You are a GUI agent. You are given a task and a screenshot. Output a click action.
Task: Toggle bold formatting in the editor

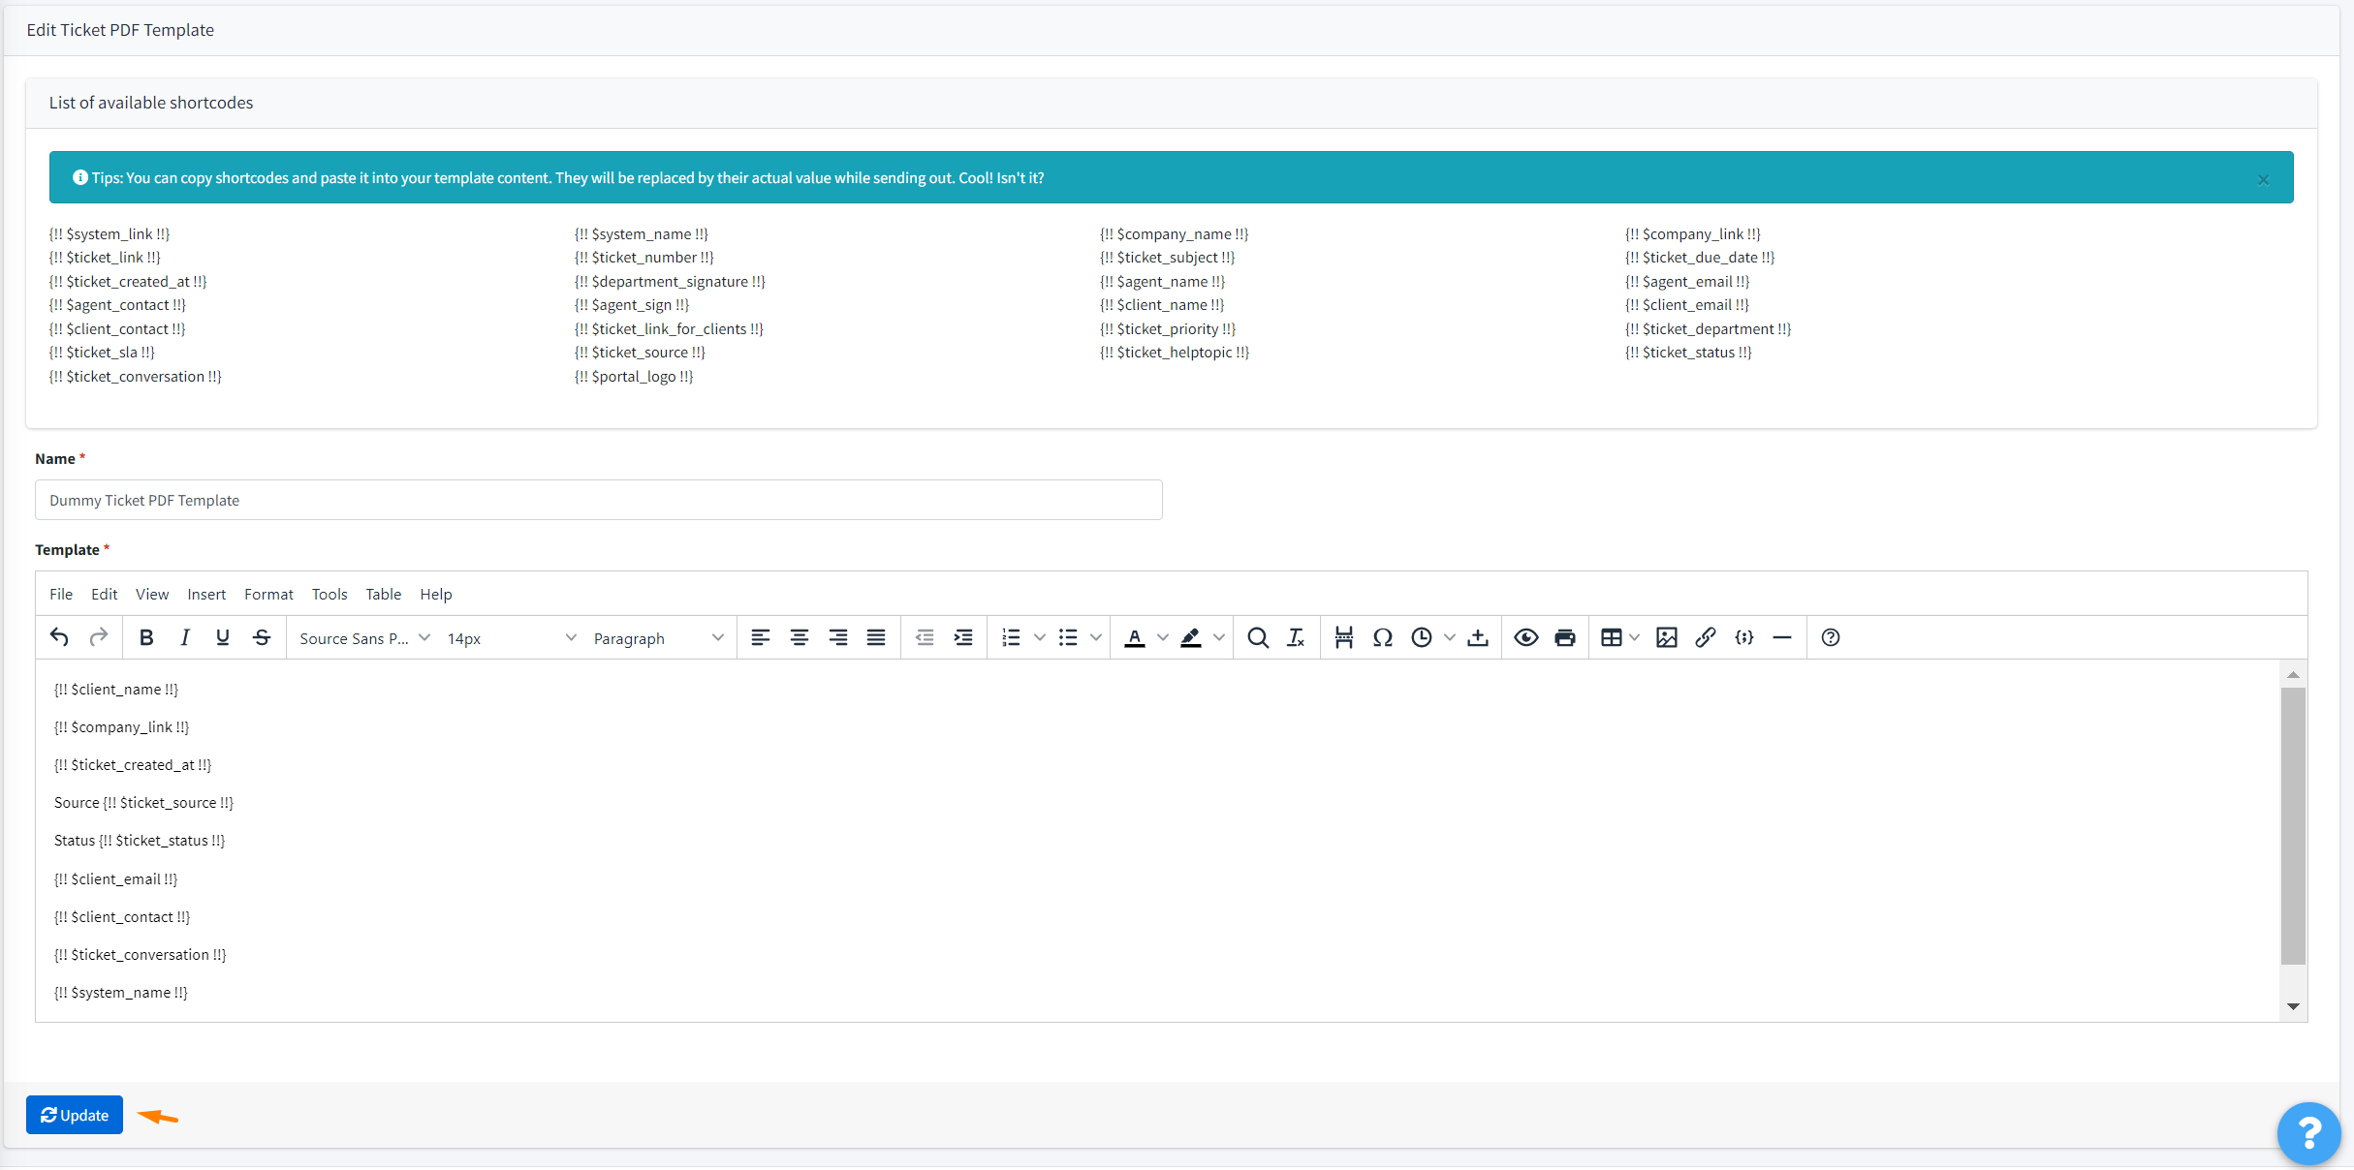pyautogui.click(x=146, y=637)
